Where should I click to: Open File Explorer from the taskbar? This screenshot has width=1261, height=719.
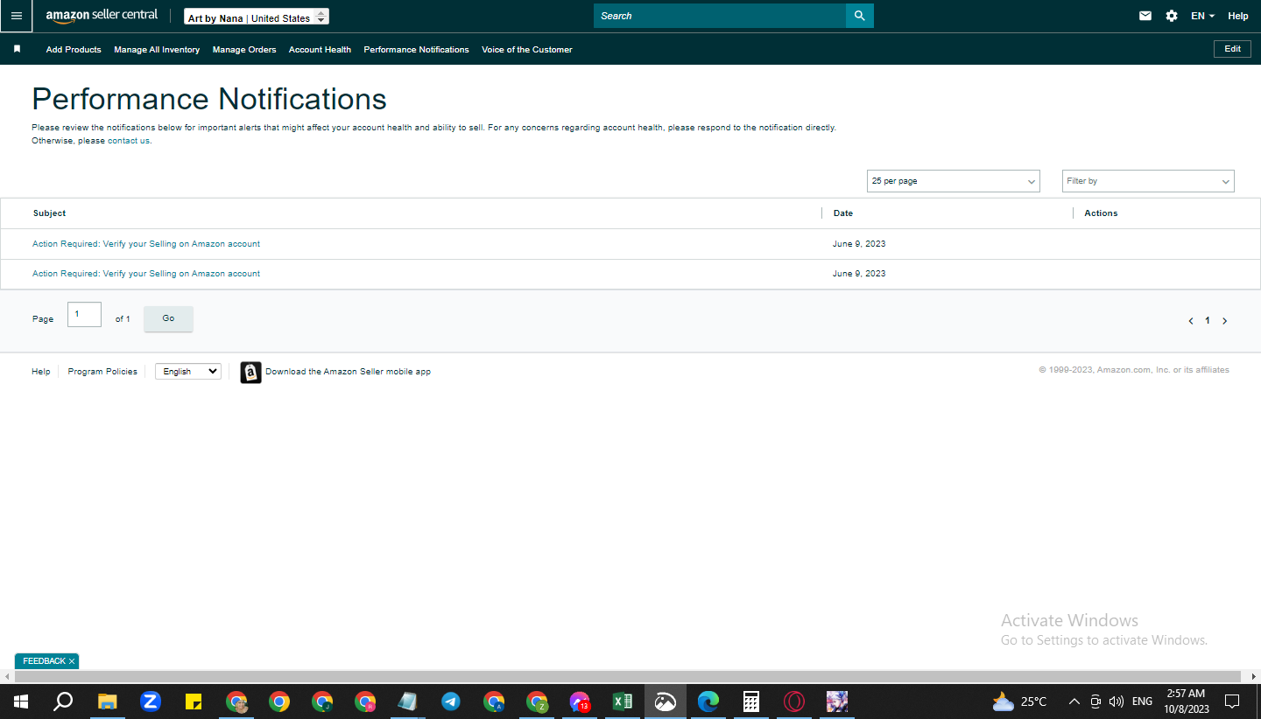107,702
